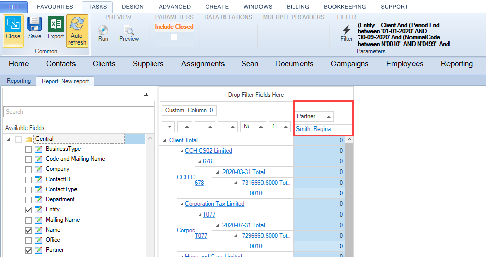Open the Documents section
486x257 pixels.
click(294, 64)
